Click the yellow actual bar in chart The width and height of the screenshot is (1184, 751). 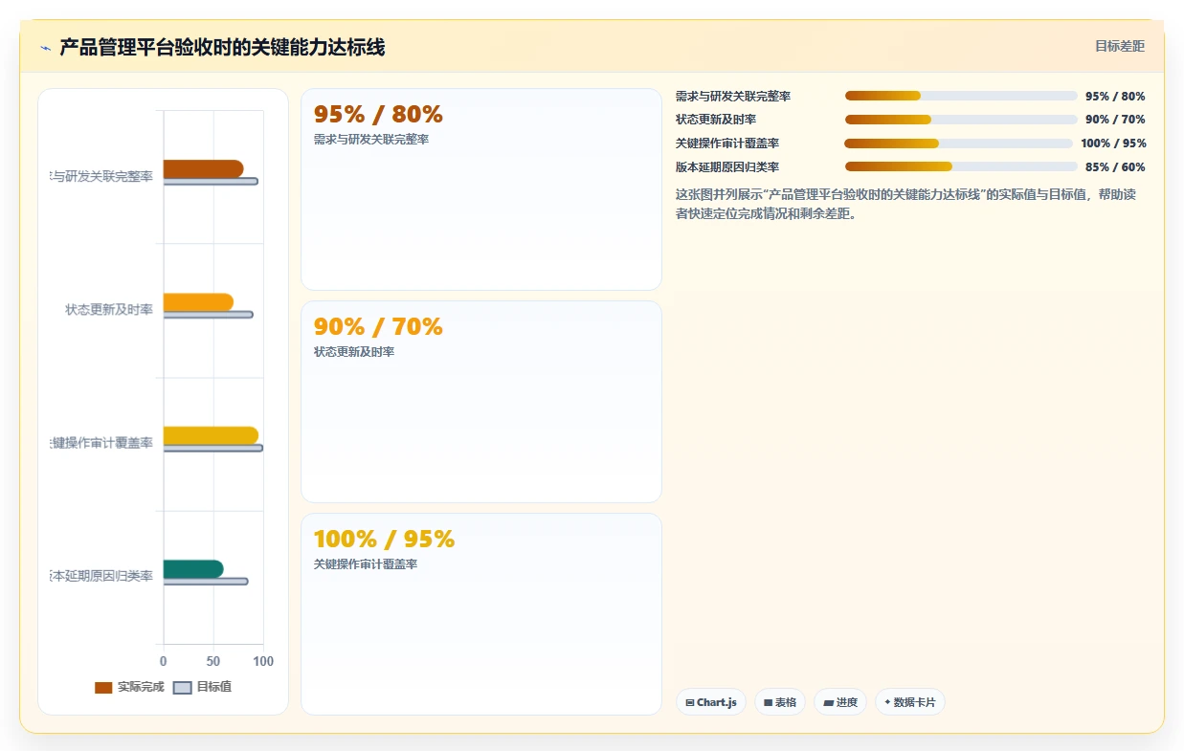211,435
